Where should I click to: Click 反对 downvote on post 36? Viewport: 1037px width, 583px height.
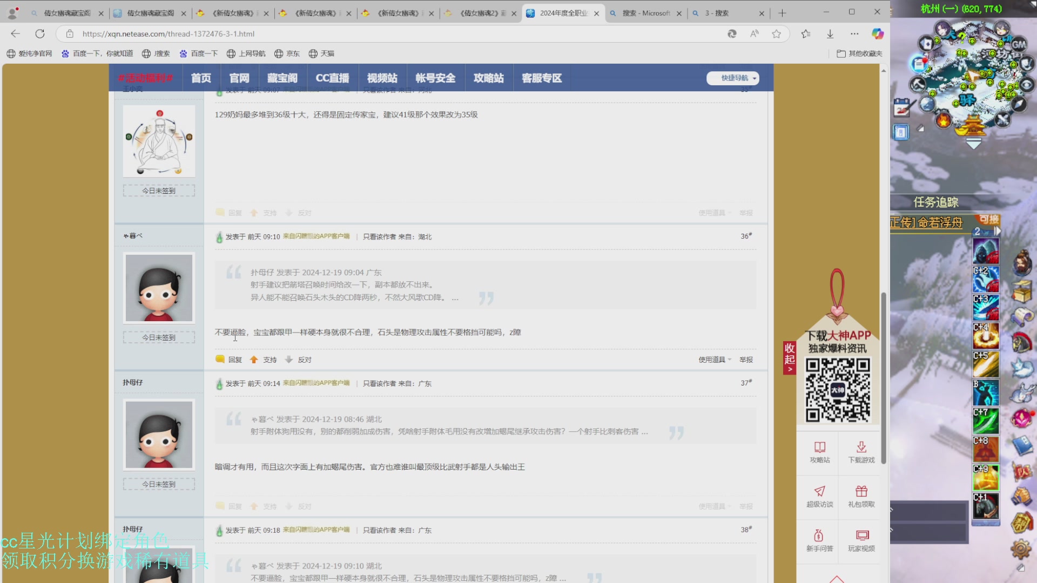click(298, 360)
